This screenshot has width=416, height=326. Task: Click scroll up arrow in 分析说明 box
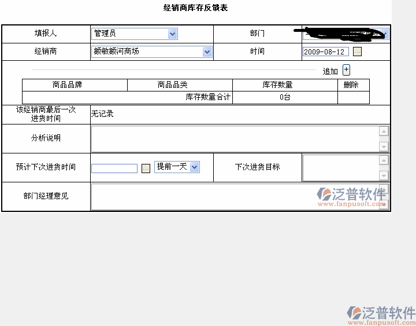[384, 131]
